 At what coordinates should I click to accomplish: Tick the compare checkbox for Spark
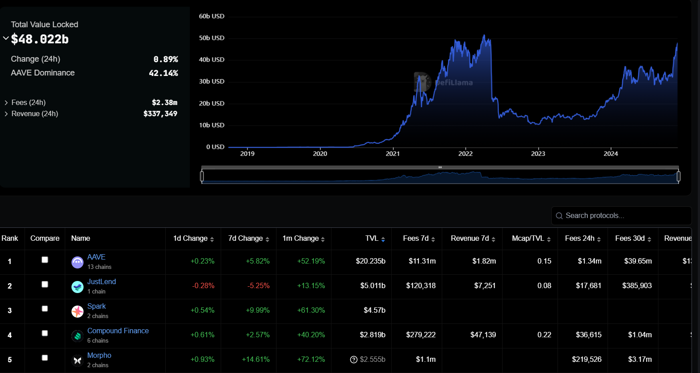[45, 309]
